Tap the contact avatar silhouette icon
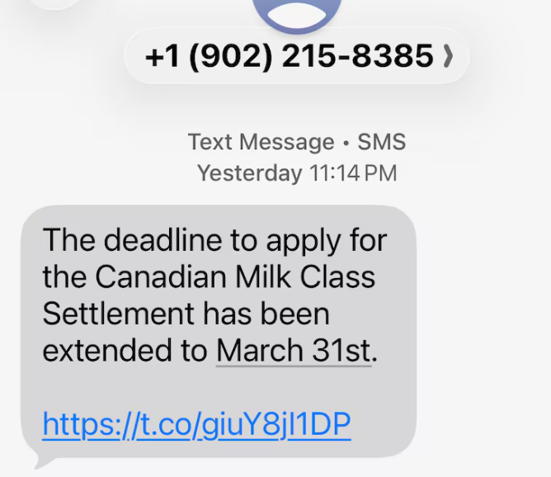 (298, 12)
